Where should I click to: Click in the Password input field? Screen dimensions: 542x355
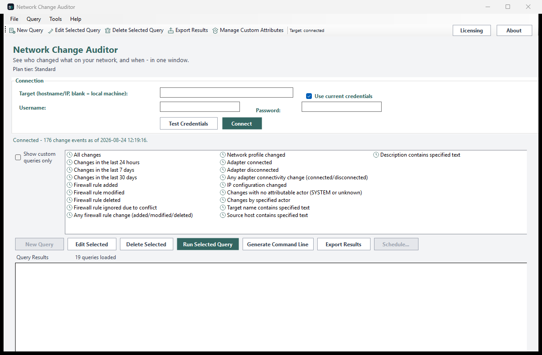(x=341, y=106)
